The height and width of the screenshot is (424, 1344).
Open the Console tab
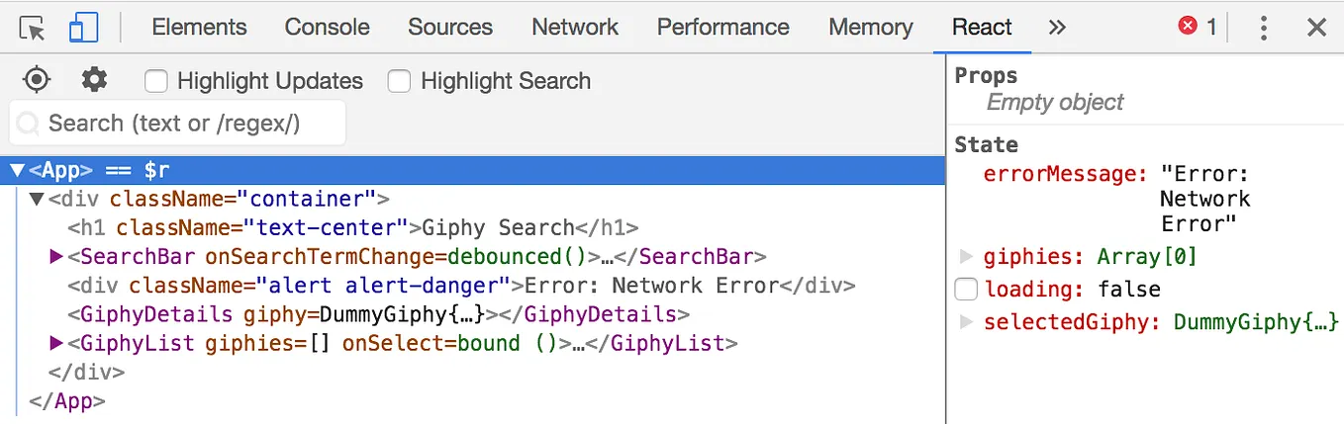tap(327, 28)
